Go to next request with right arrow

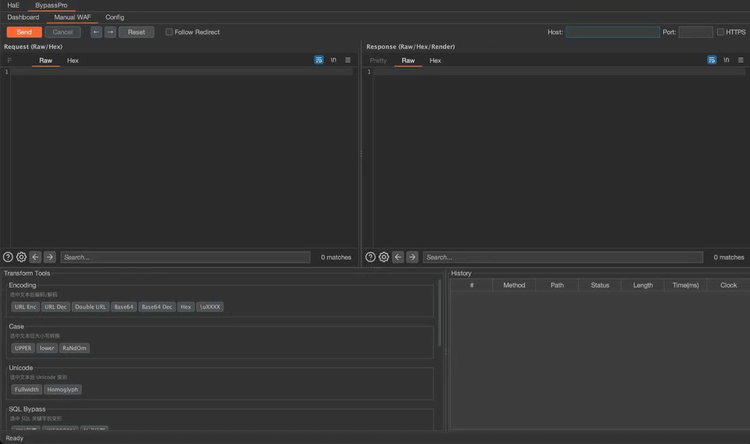coord(111,32)
